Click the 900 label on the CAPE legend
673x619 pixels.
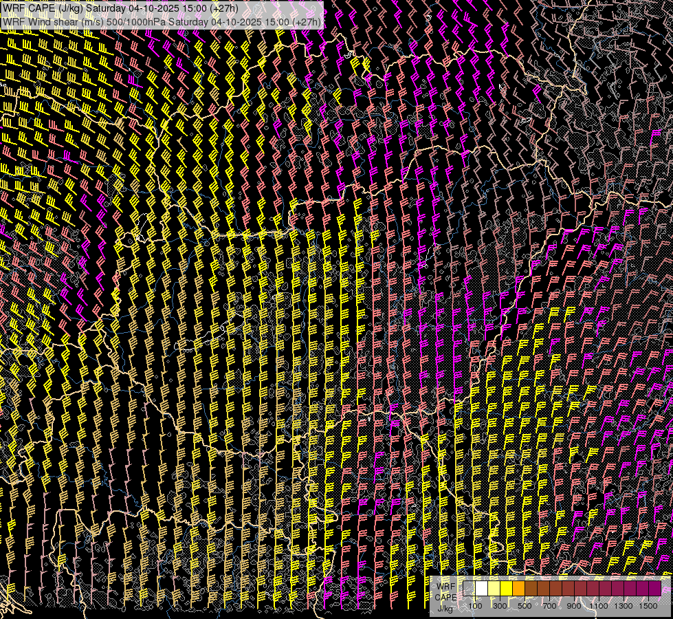coord(574,605)
